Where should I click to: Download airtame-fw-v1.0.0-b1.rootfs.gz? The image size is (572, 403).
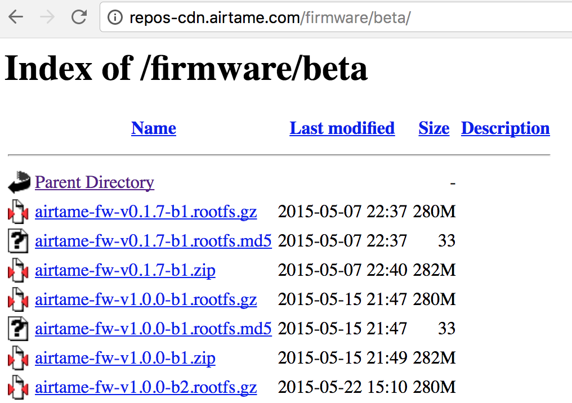[146, 300]
